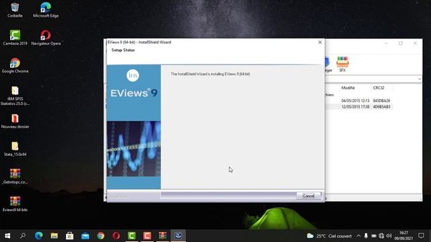Open Navigateur Opera desktop shortcut
The width and height of the screenshot is (431, 242).
point(46,38)
